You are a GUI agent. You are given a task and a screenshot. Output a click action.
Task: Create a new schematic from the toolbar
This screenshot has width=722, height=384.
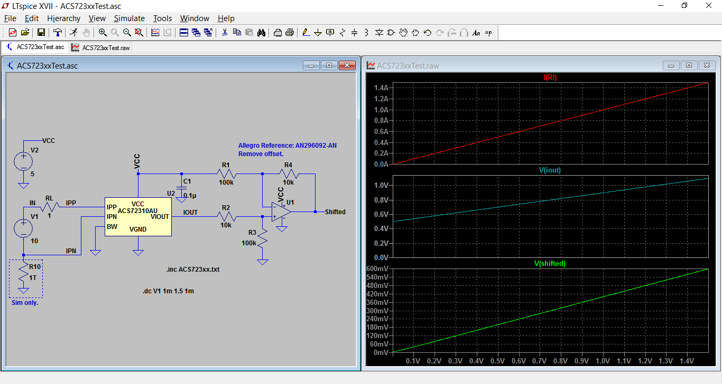coord(12,33)
